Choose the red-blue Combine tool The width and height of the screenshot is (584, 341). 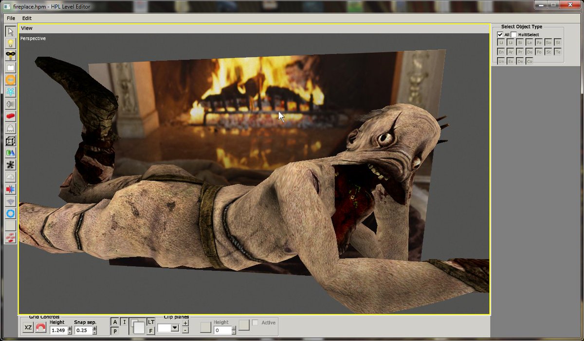click(10, 189)
